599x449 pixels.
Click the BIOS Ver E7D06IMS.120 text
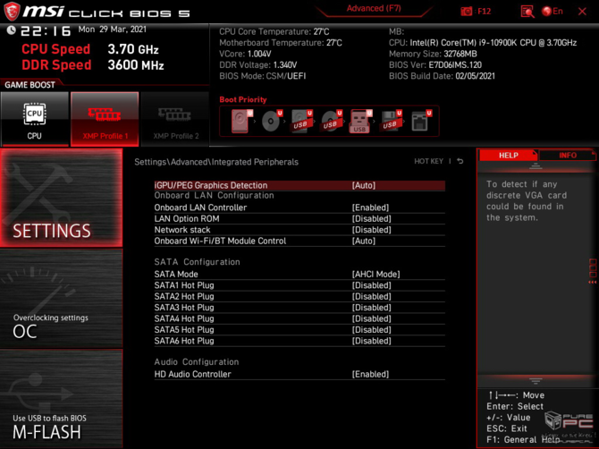[x=435, y=65]
